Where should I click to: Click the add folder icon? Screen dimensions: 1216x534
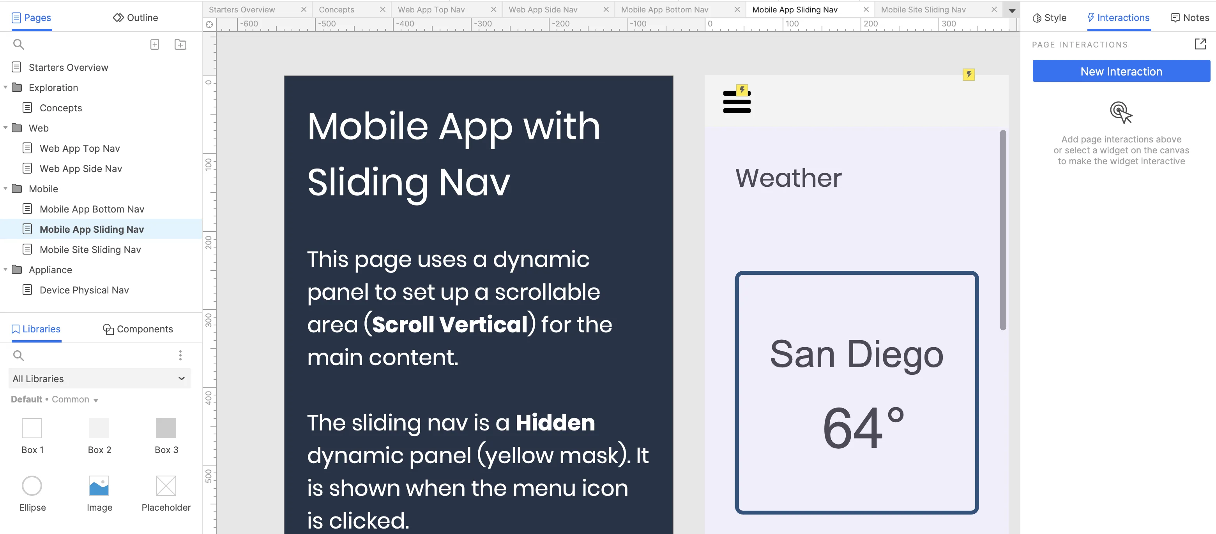coord(180,44)
